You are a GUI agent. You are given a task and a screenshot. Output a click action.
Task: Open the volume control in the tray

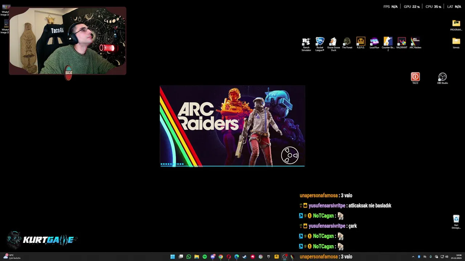point(446,257)
